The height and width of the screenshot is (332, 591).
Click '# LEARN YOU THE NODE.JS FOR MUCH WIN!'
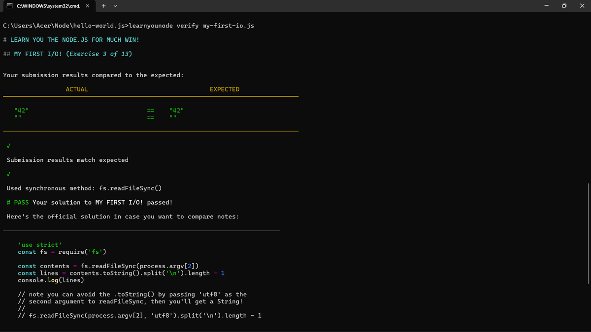pyautogui.click(x=71, y=39)
